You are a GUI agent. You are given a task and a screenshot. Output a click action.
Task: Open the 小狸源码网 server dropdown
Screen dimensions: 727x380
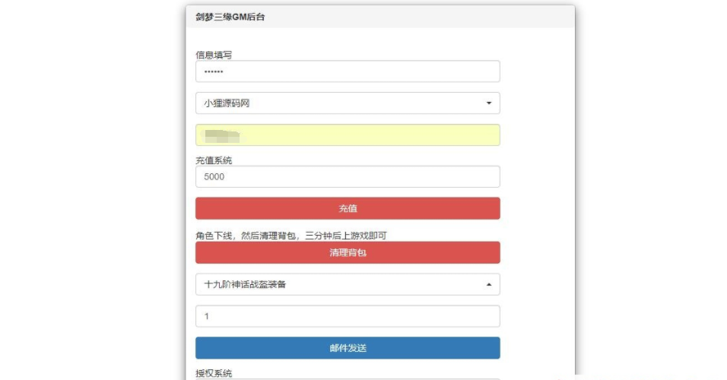tap(347, 103)
